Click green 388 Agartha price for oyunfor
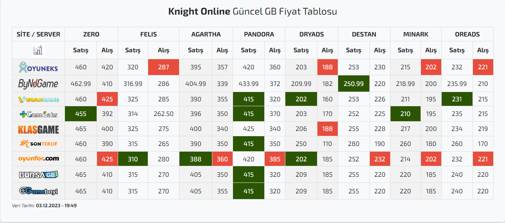505x223 pixels. (x=196, y=159)
